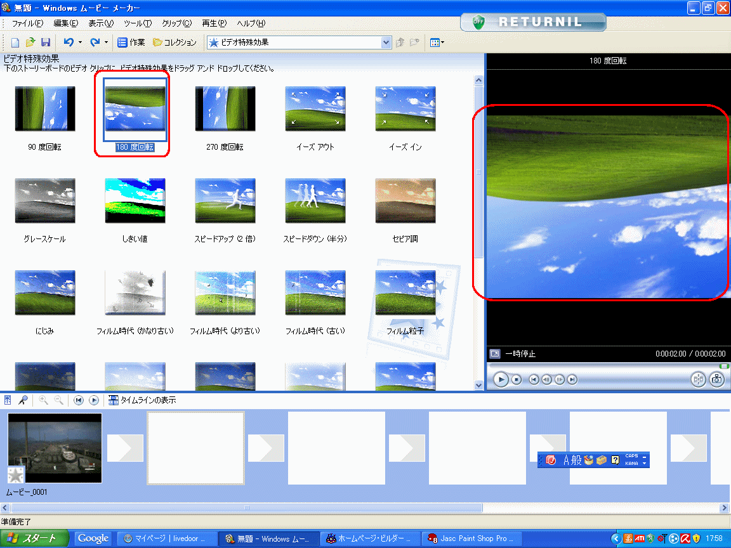Open the 編集(E) menu
The width and height of the screenshot is (731, 548).
66,23
